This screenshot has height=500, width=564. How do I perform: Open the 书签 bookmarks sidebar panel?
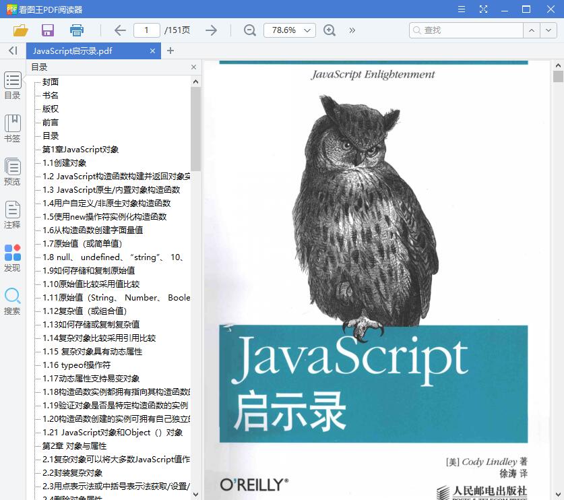(x=13, y=129)
